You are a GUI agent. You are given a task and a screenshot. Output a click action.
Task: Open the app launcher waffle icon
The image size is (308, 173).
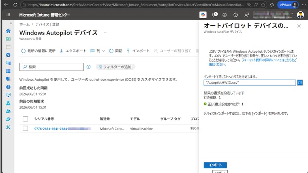click(8, 15)
